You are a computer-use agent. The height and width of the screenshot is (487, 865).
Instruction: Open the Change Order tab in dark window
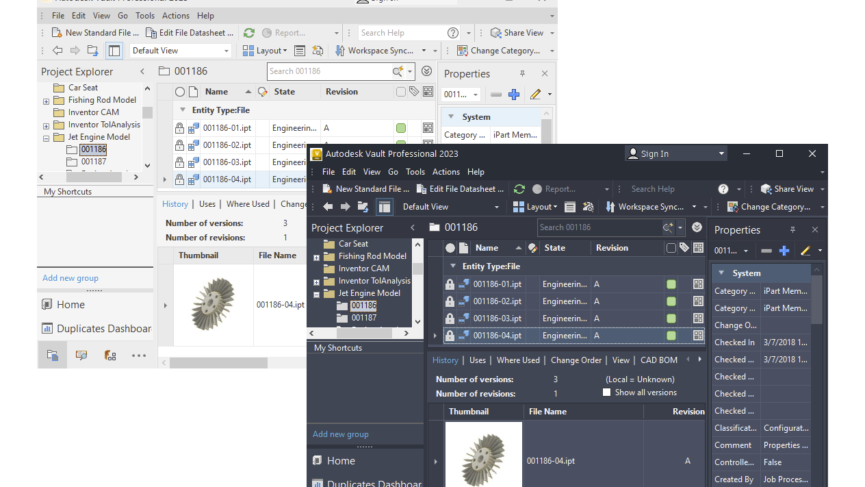point(576,360)
